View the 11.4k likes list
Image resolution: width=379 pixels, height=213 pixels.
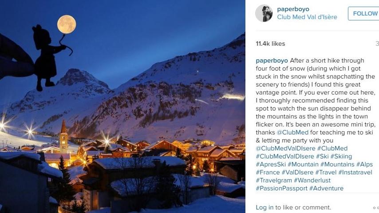[270, 44]
